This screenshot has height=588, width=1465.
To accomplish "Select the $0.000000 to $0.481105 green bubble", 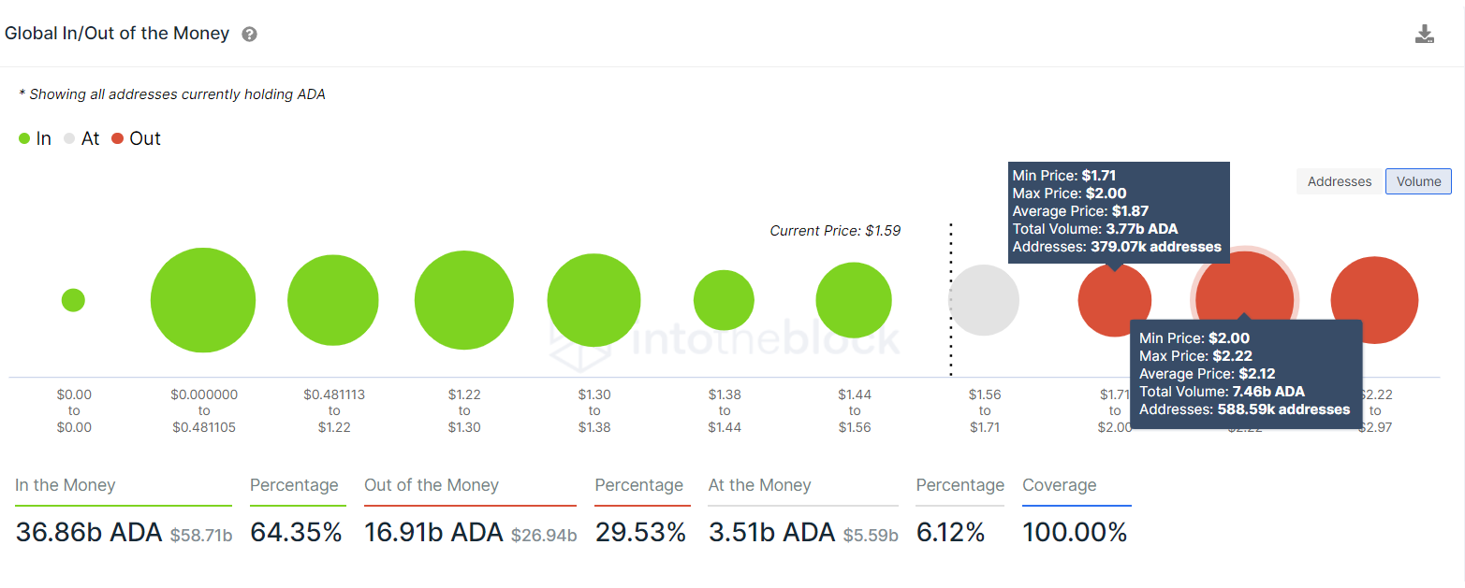I will (203, 300).
